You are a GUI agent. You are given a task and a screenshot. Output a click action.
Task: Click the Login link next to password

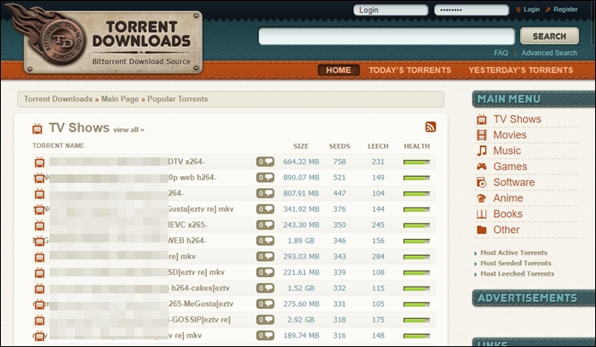(531, 9)
